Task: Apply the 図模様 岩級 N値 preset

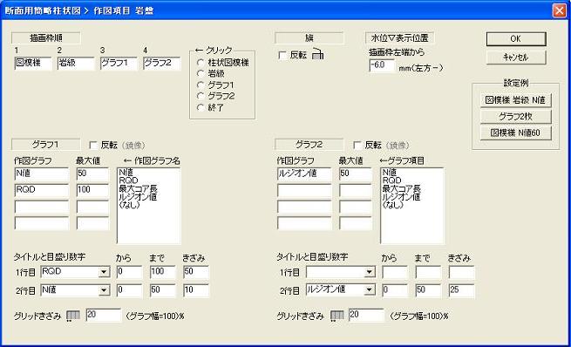Action: 515,100
